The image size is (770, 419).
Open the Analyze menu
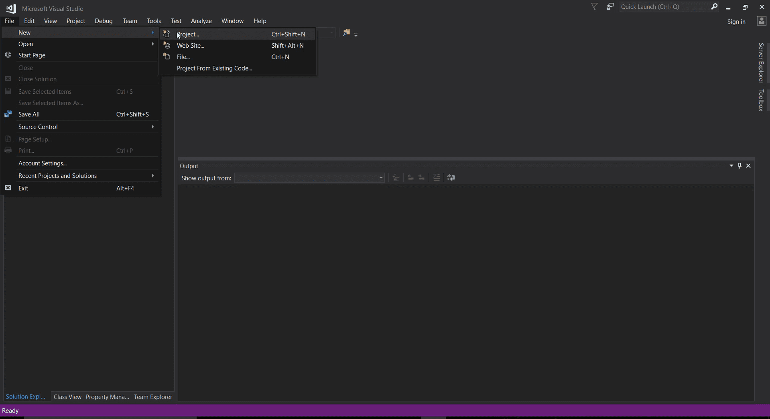pyautogui.click(x=201, y=21)
